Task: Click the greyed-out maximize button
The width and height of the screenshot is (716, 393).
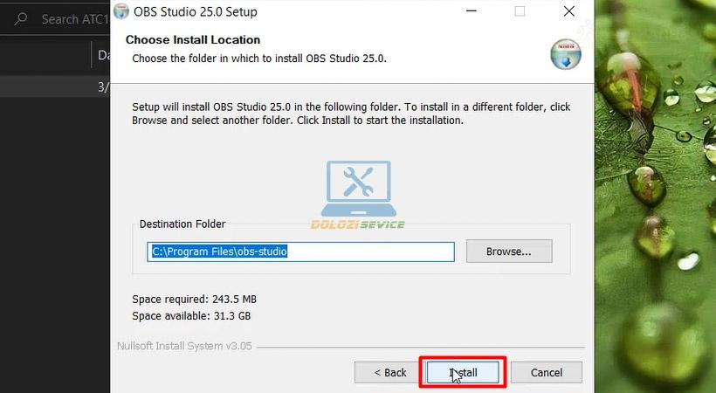Action: [520, 12]
